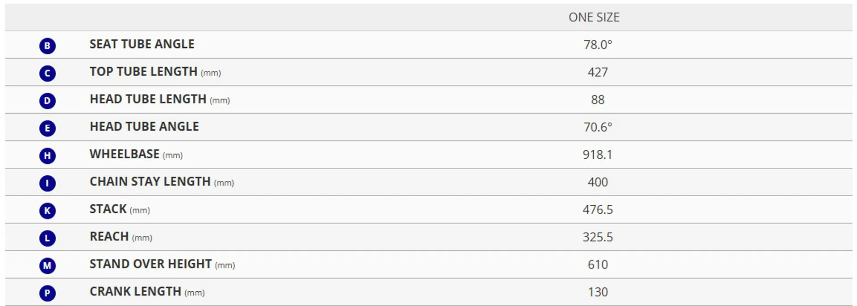Click the I badge for Chain Stay Length
This screenshot has width=857, height=306.
coord(47,183)
